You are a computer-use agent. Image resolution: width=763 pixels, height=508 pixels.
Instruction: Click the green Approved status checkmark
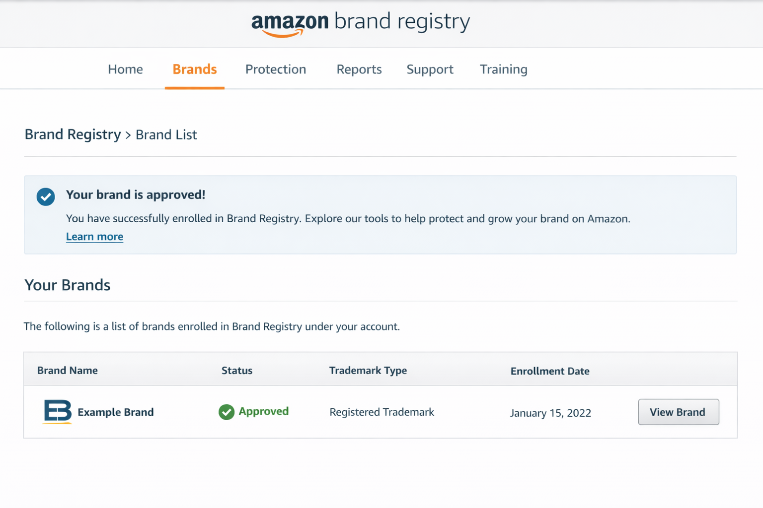(227, 412)
